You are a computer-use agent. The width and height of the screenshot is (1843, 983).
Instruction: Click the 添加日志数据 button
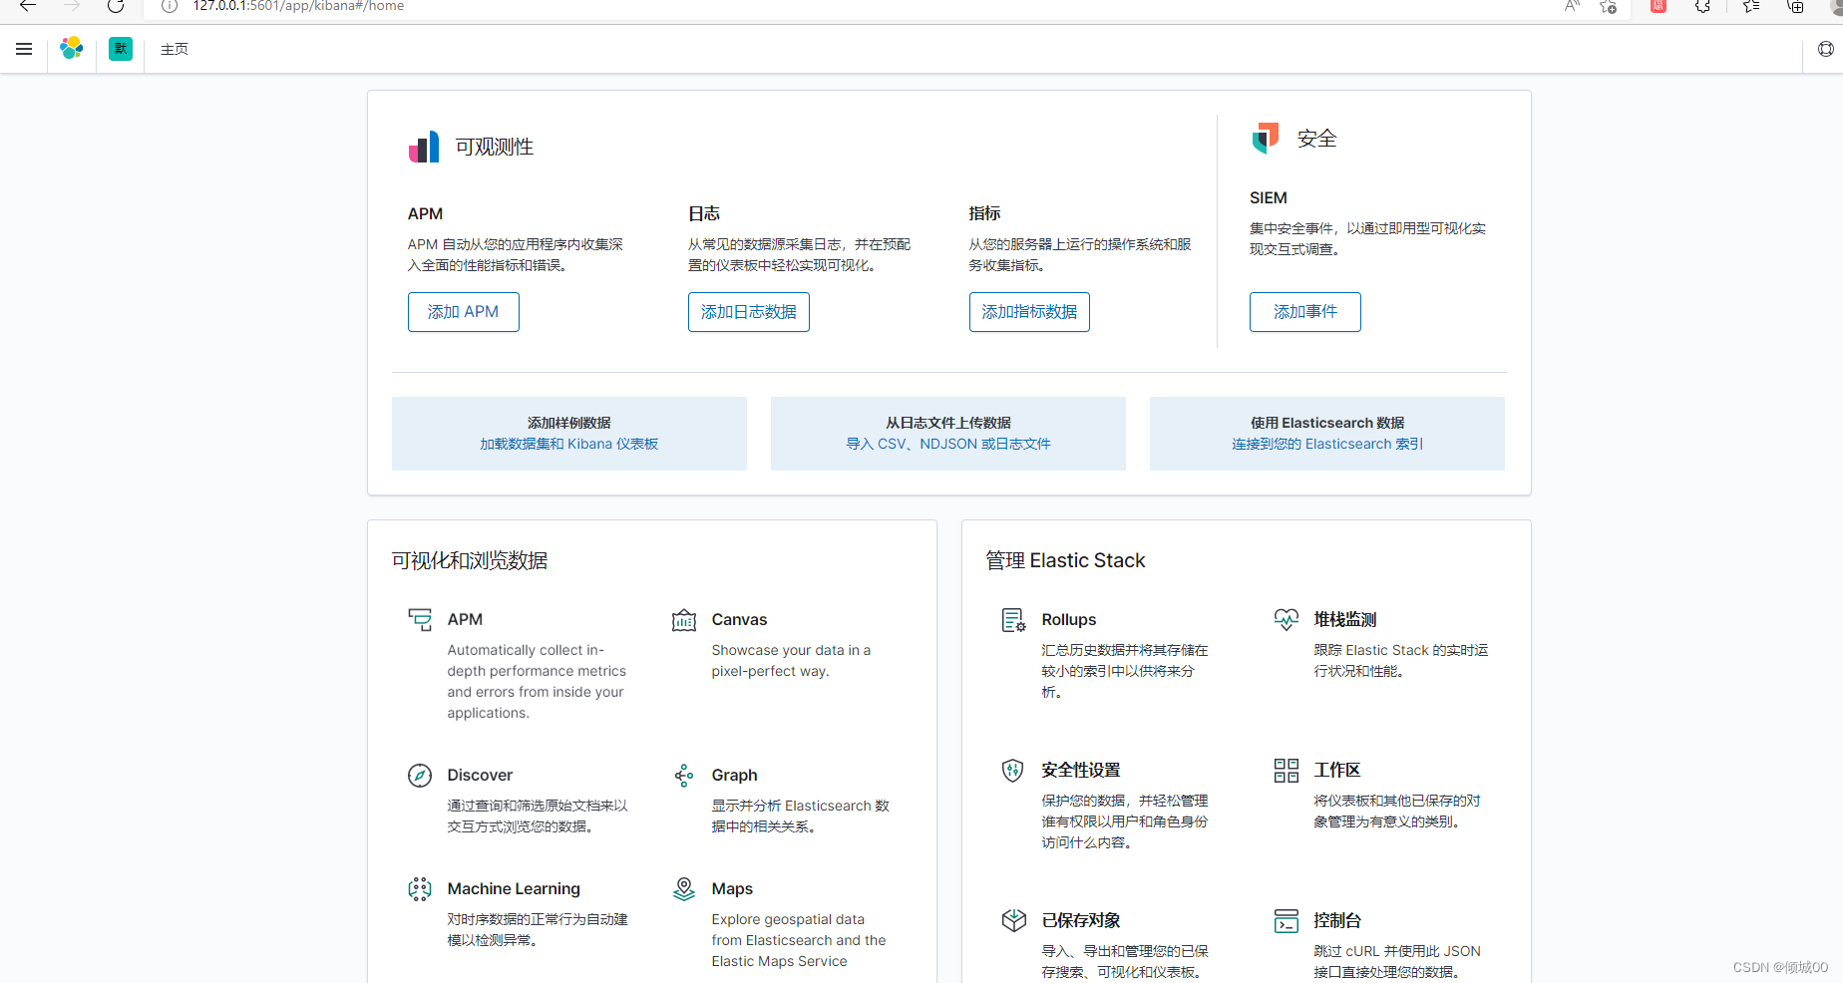[x=749, y=312]
